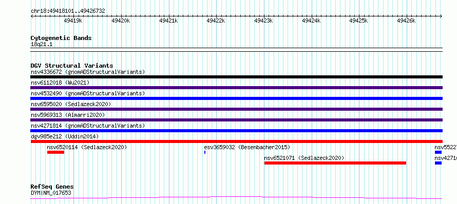Click the blue bar under nsv4271814
The width and height of the screenshot is (457, 204).
coord(236,131)
